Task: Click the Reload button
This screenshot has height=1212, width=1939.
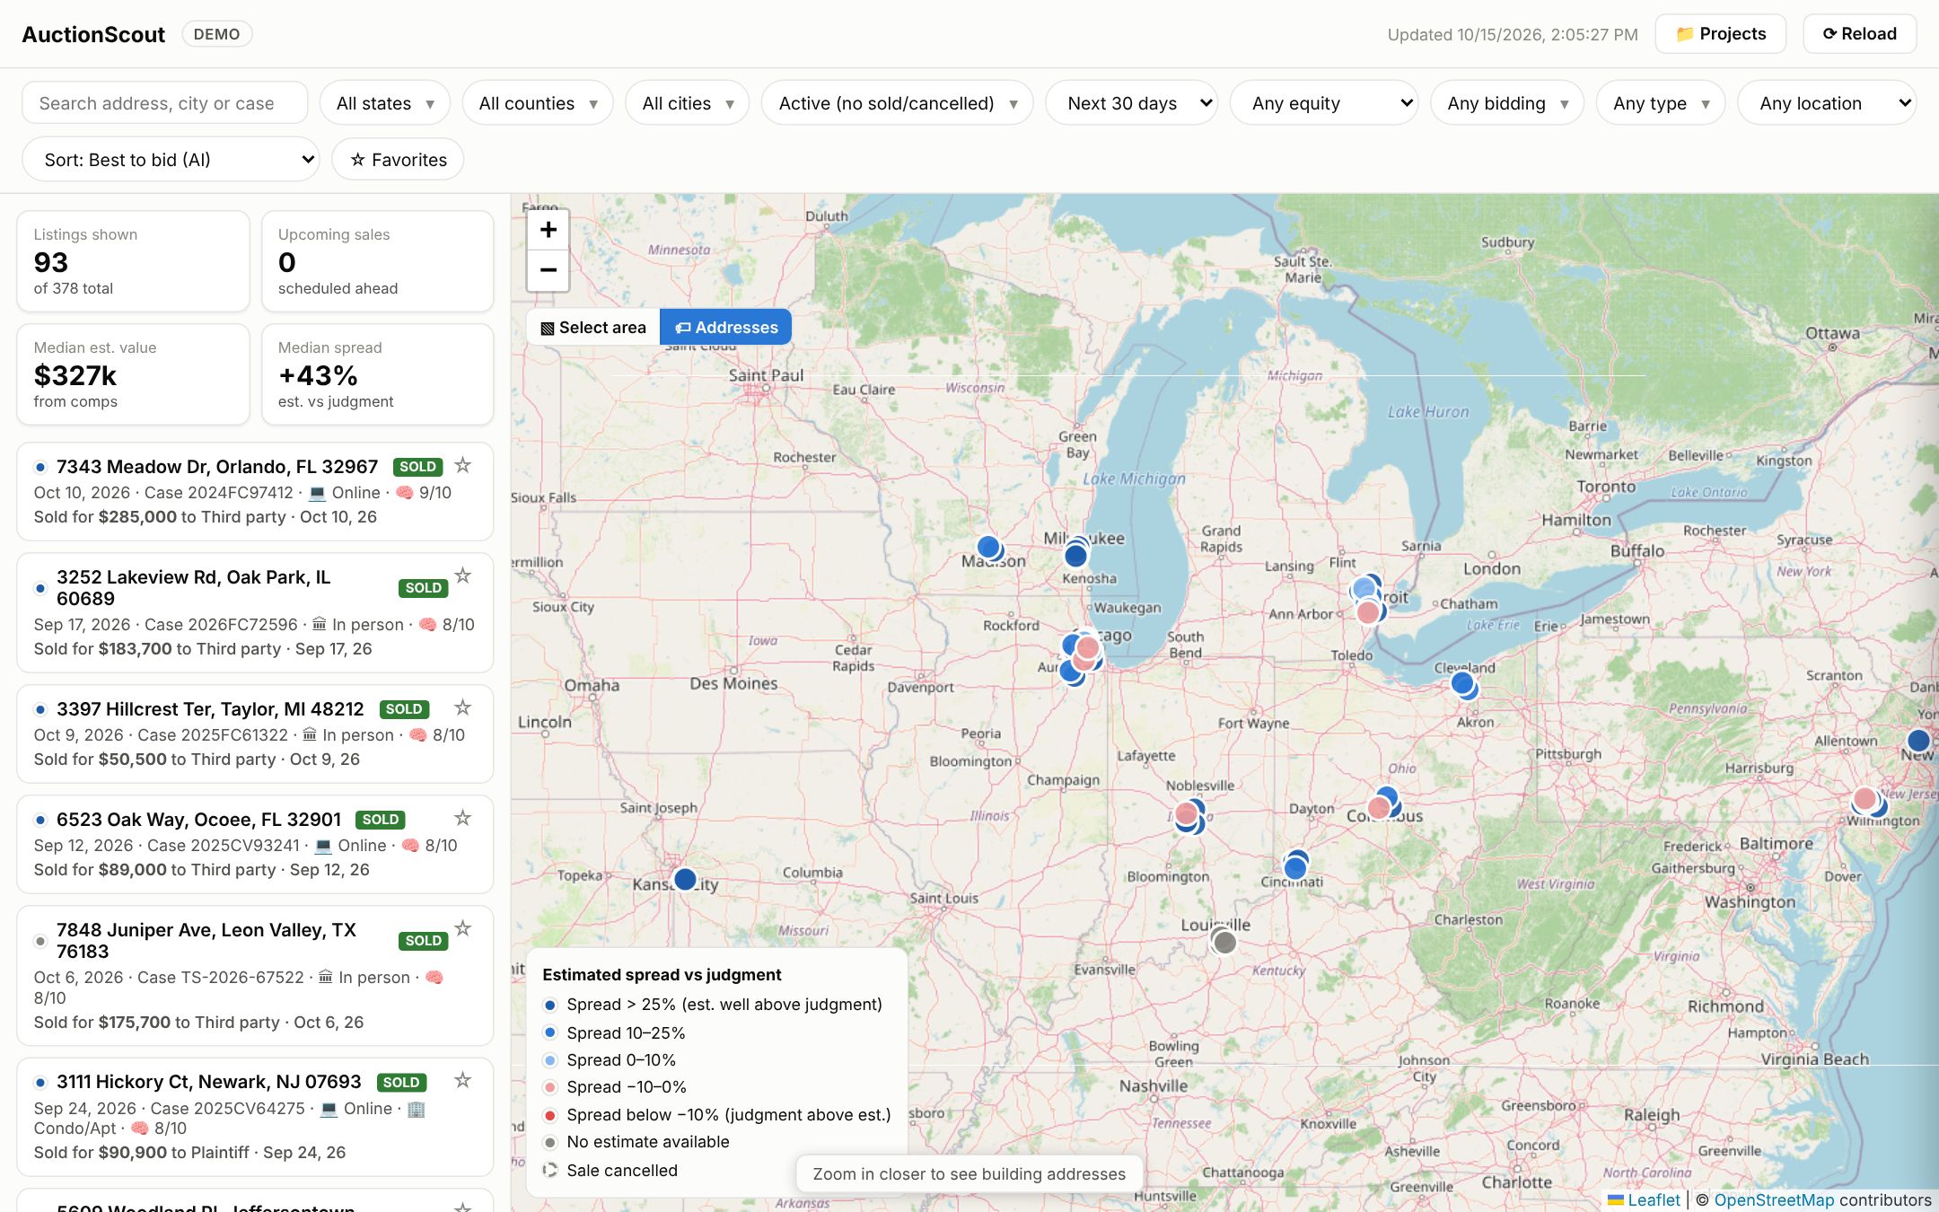Action: pyautogui.click(x=1860, y=34)
